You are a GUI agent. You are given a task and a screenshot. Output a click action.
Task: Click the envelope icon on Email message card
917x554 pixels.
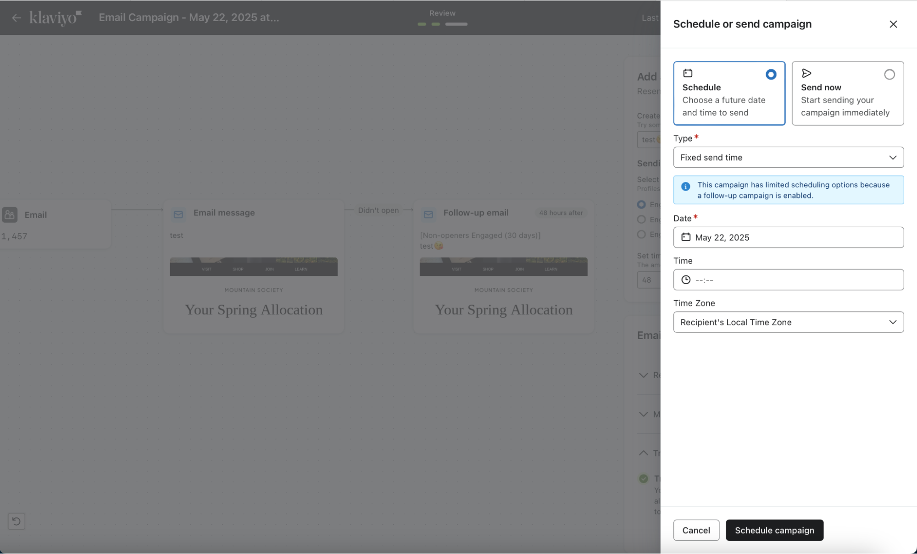(178, 214)
